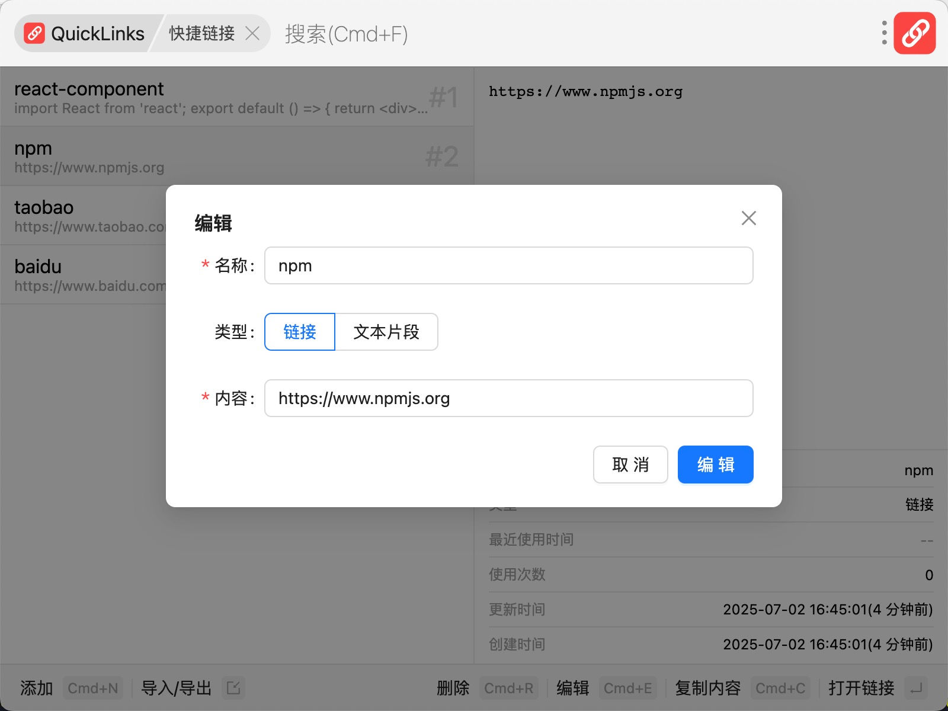Click the QuickLinks logo icon in the title tag
The width and height of the screenshot is (948, 711).
coord(34,34)
